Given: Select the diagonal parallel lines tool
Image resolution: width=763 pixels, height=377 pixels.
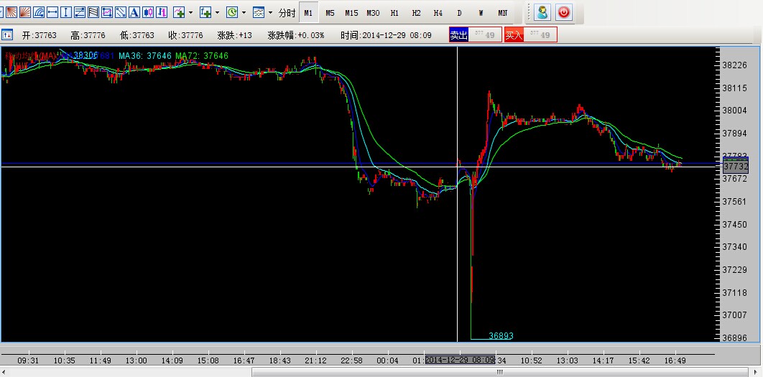Looking at the screenshot, I should (x=93, y=12).
